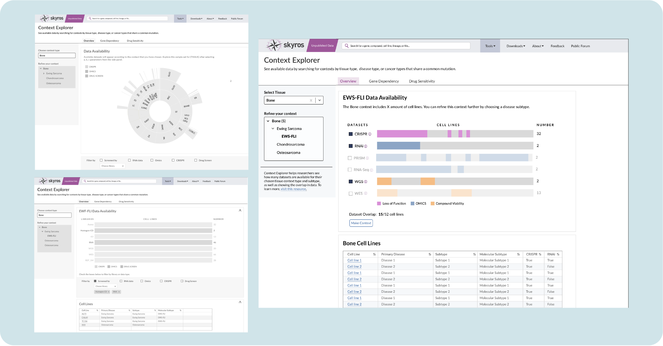Collapse the Bone (5) tree node
Viewport: 663px width, 346px height.
pos(268,121)
